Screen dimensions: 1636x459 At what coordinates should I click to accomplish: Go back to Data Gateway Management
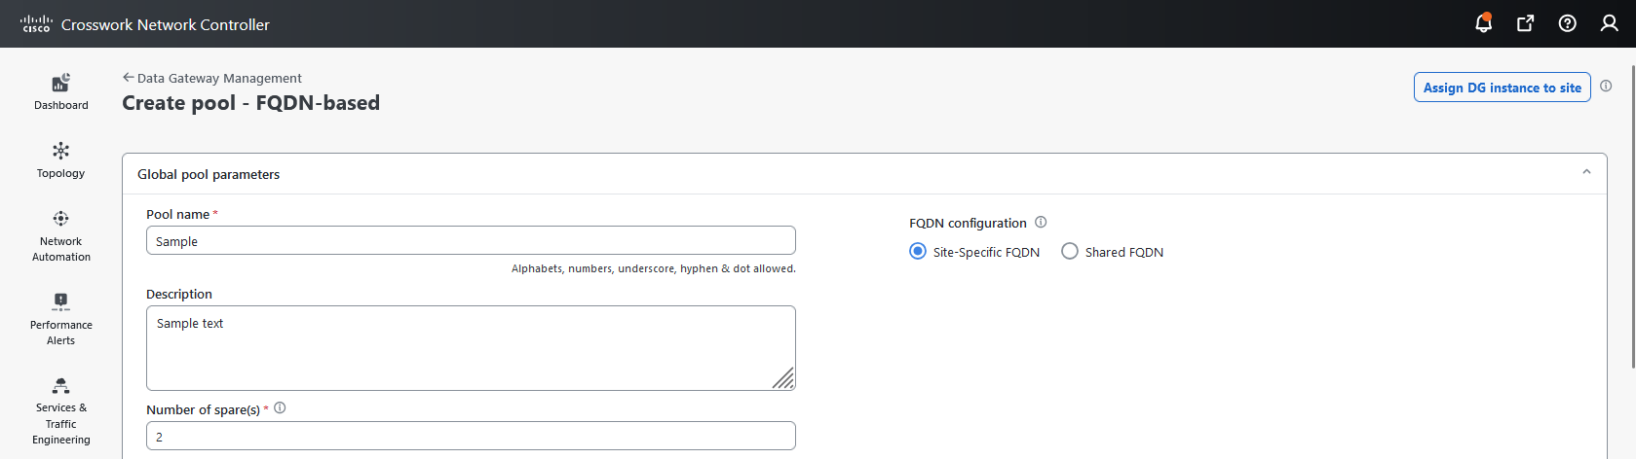click(x=211, y=78)
